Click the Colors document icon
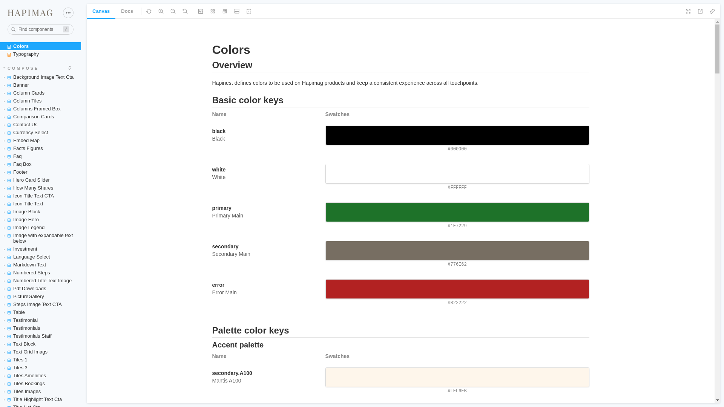Viewport: 724px width, 407px height. (9, 46)
